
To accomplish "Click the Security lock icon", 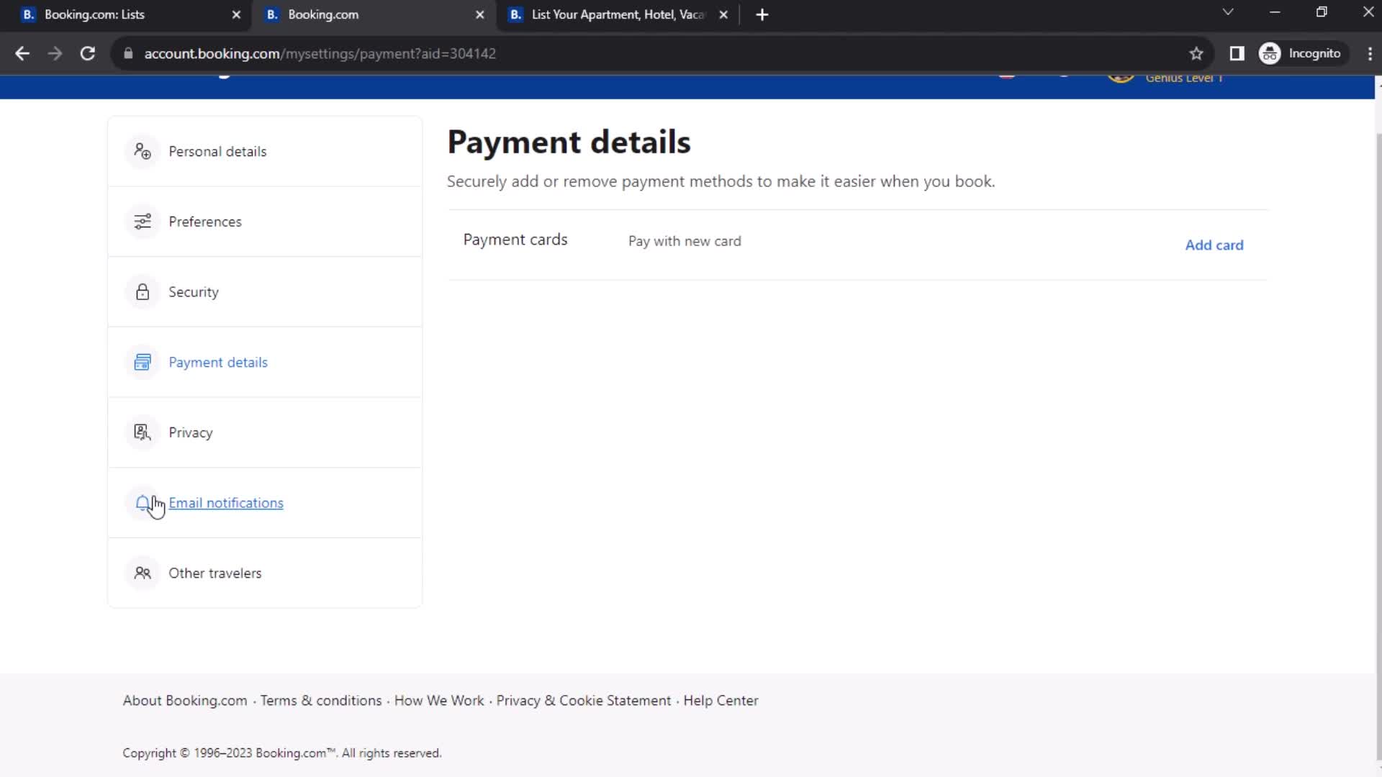I will point(143,291).
